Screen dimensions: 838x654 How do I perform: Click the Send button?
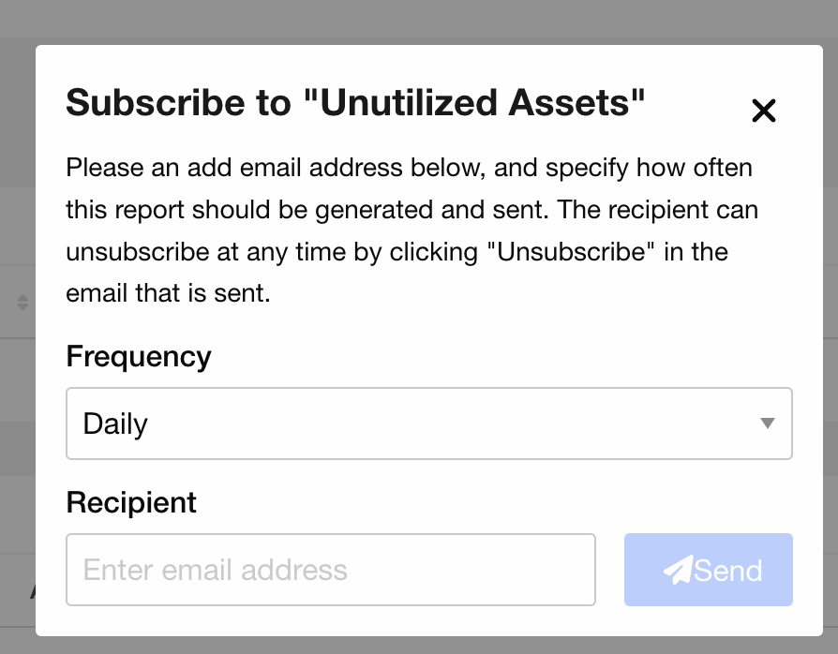click(708, 570)
